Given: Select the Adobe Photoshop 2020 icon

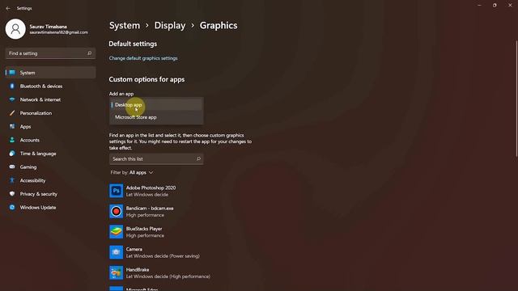Looking at the screenshot, I should pos(117,191).
